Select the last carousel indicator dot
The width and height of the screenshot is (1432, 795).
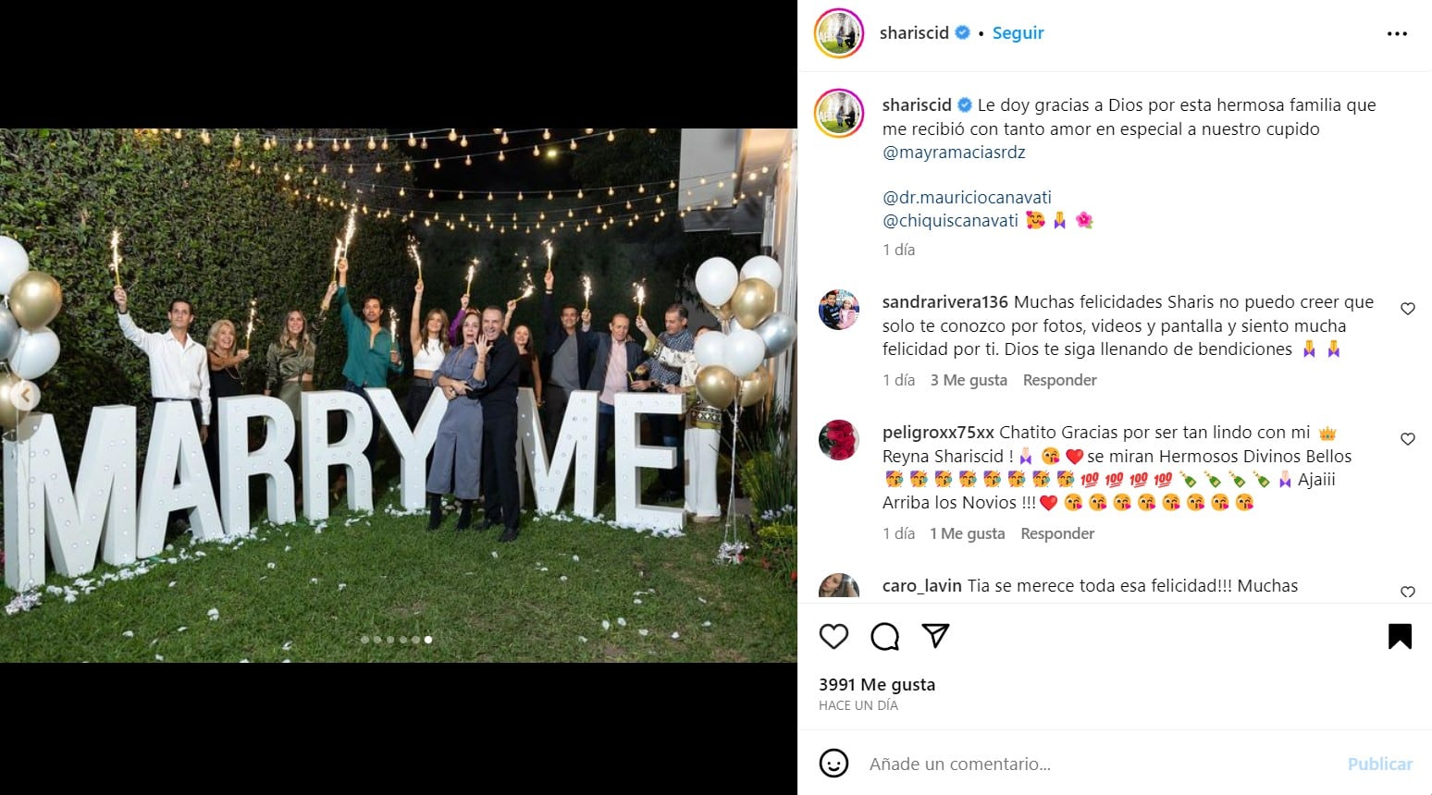click(427, 639)
